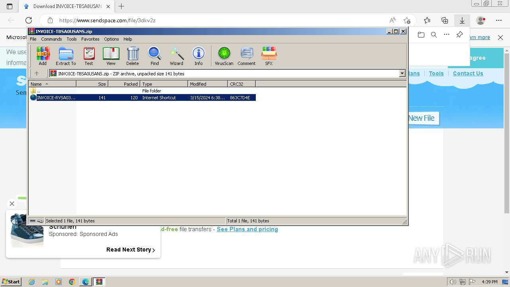Open the Edge Downloads icon

click(x=462, y=20)
